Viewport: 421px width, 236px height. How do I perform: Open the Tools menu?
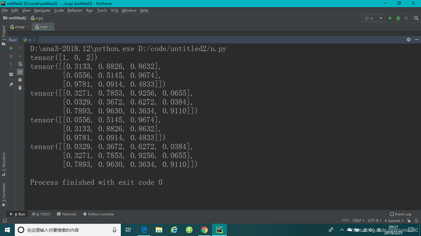pos(102,10)
